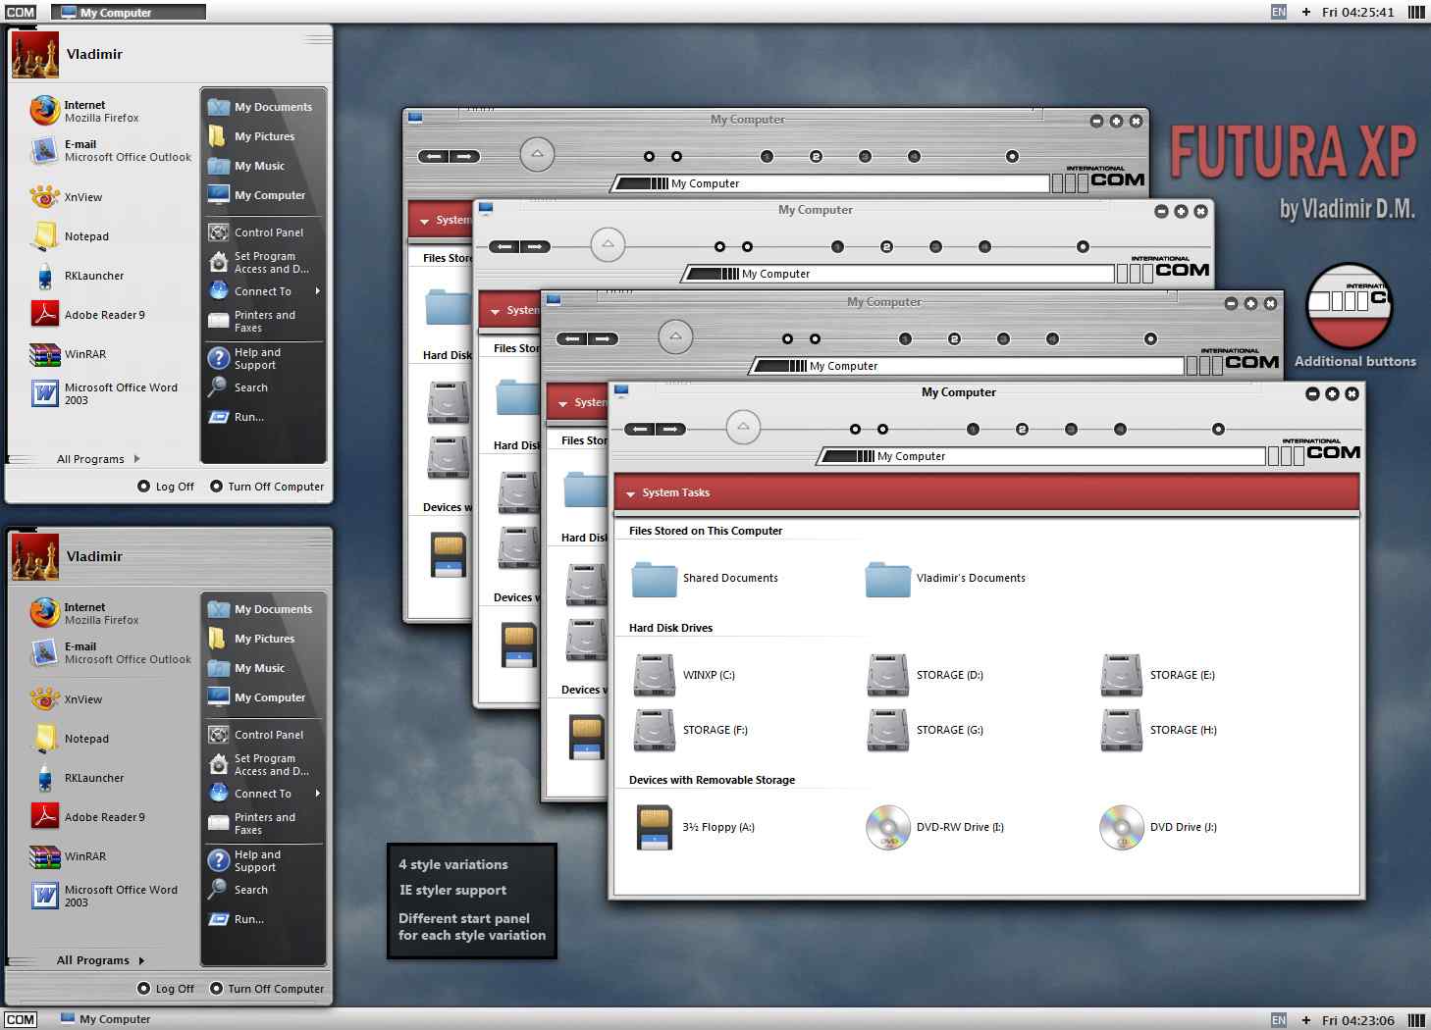
Task: Click the COM start button on top taskbar
Action: point(20,12)
